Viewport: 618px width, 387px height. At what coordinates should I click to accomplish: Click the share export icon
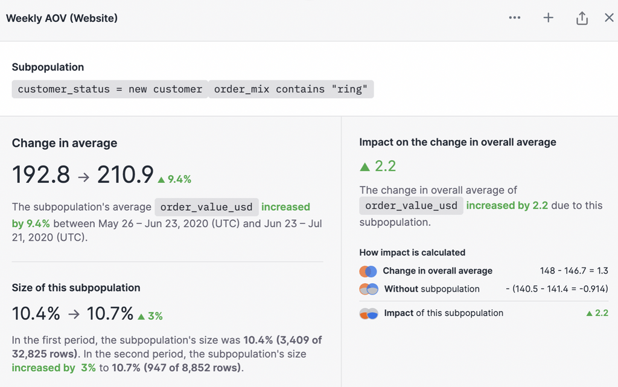pos(582,18)
